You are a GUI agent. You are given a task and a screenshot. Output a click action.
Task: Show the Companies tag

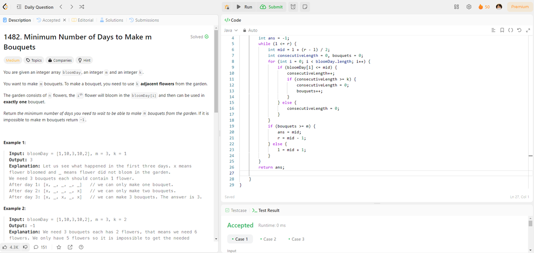[60, 60]
